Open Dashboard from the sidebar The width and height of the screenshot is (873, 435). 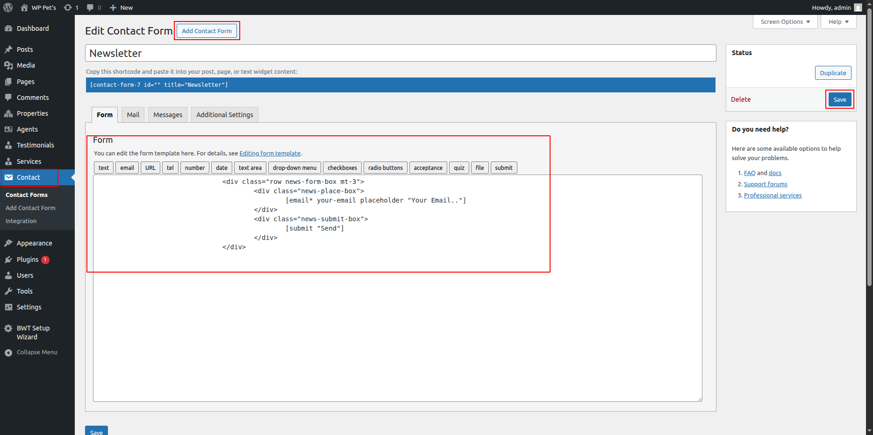pyautogui.click(x=32, y=28)
